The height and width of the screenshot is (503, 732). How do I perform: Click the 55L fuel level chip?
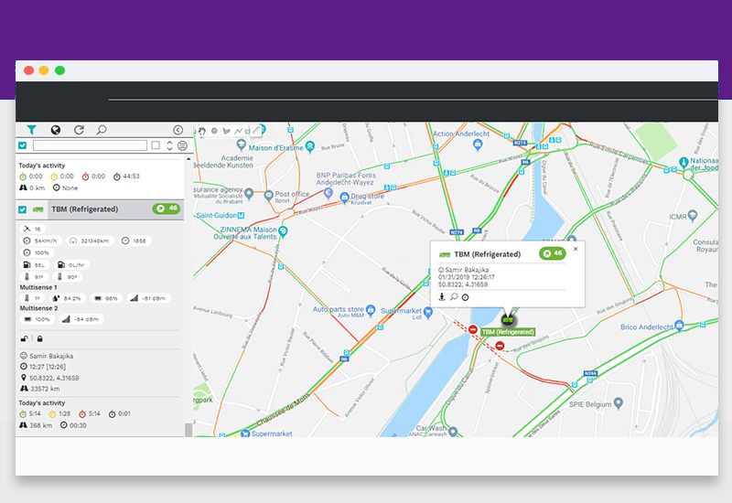[x=34, y=265]
